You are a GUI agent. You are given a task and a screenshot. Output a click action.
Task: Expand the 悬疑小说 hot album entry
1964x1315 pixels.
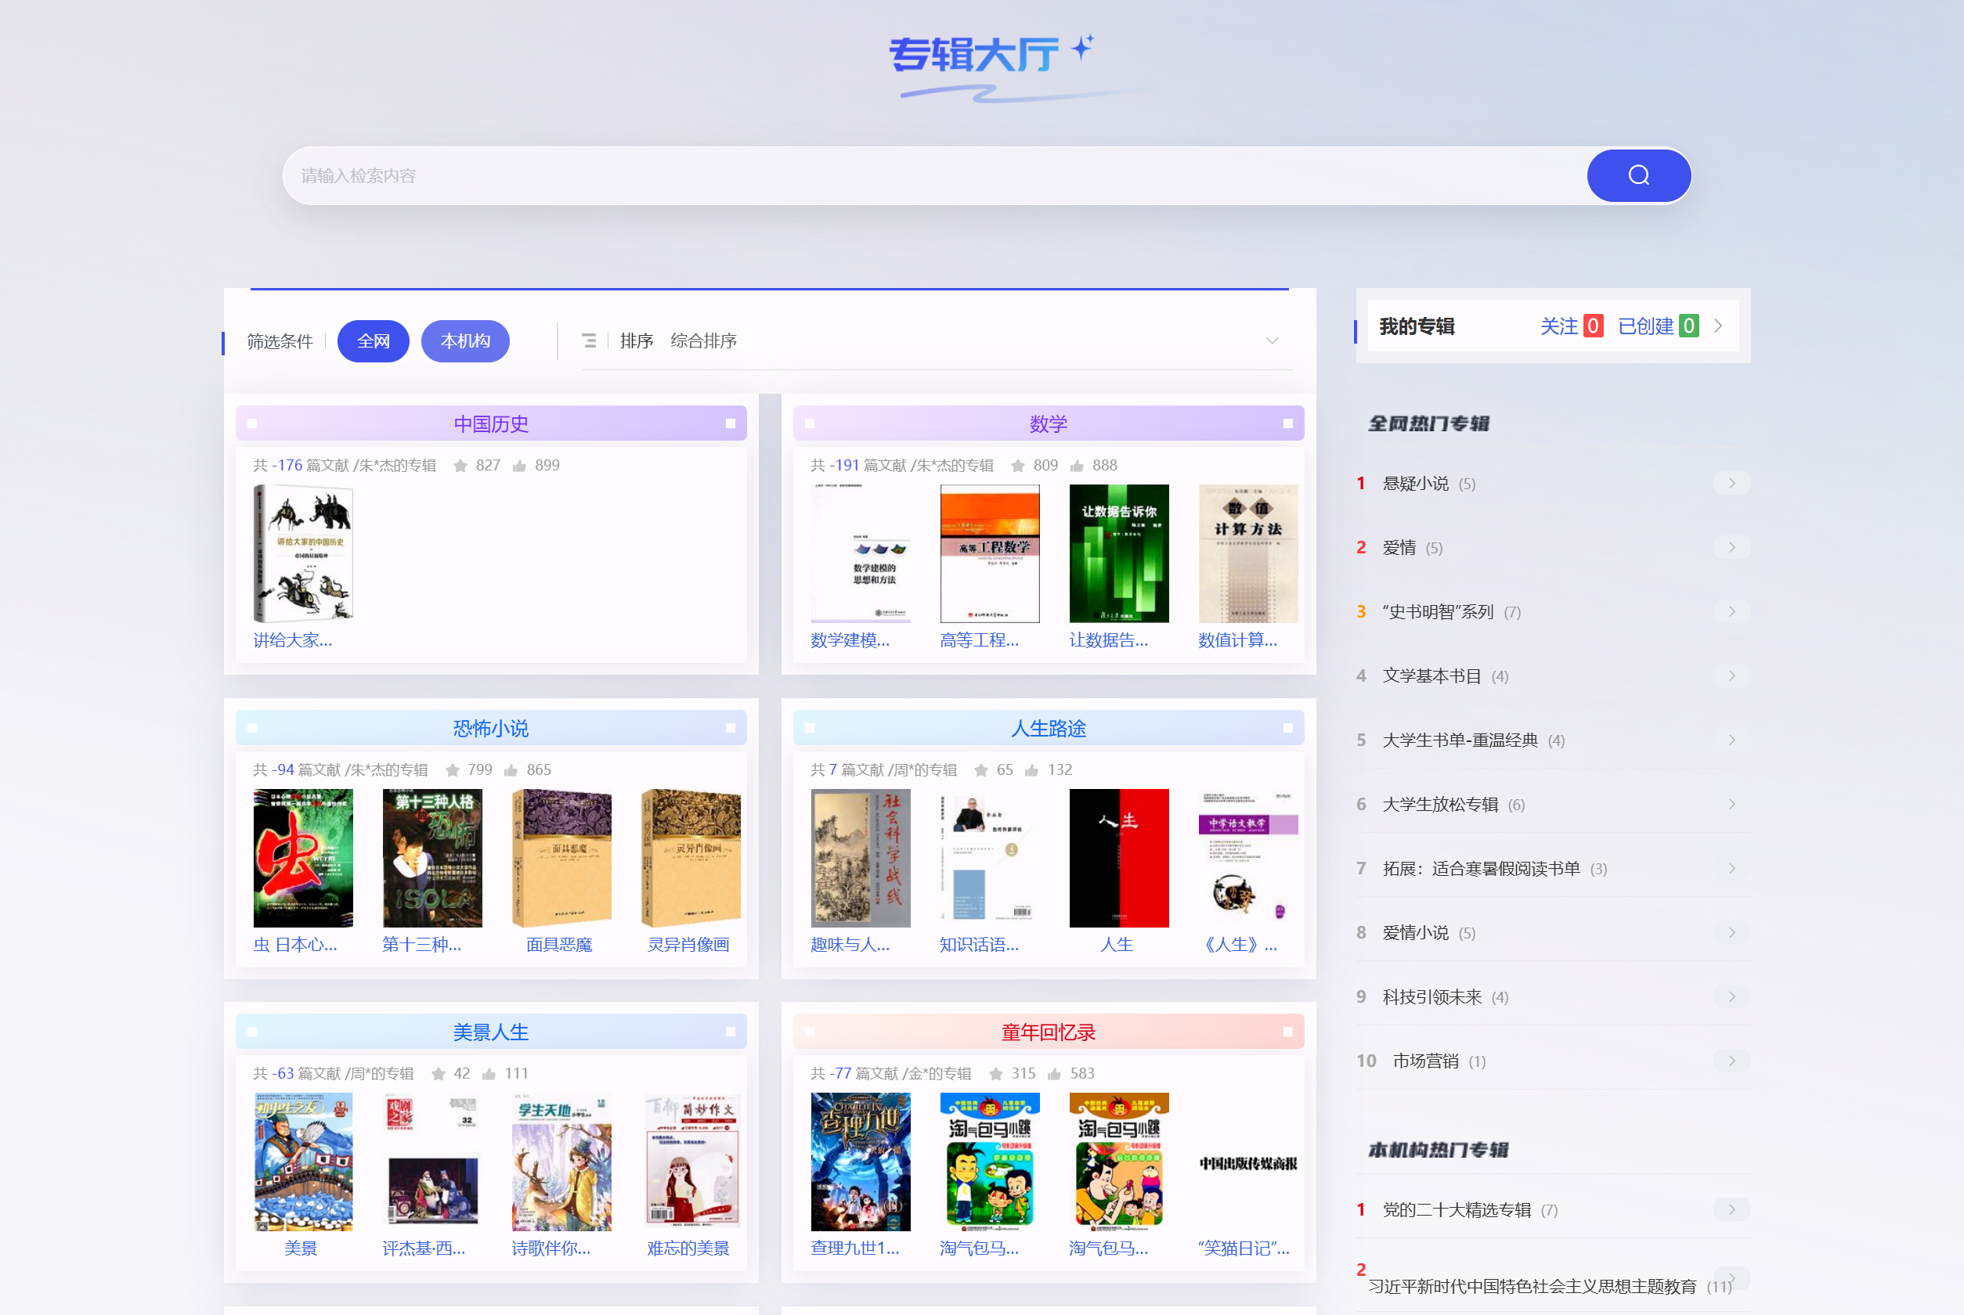tap(1731, 482)
